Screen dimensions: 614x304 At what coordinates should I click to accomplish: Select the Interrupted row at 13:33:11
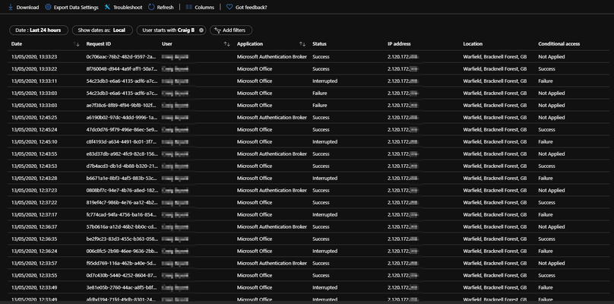309,81
